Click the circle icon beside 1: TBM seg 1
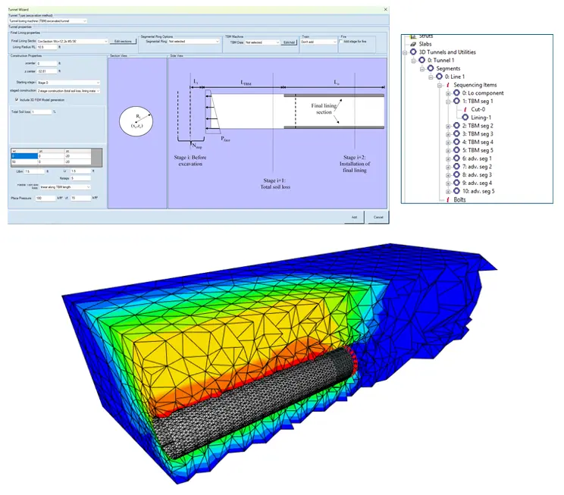The width and height of the screenshot is (564, 495). pos(456,101)
